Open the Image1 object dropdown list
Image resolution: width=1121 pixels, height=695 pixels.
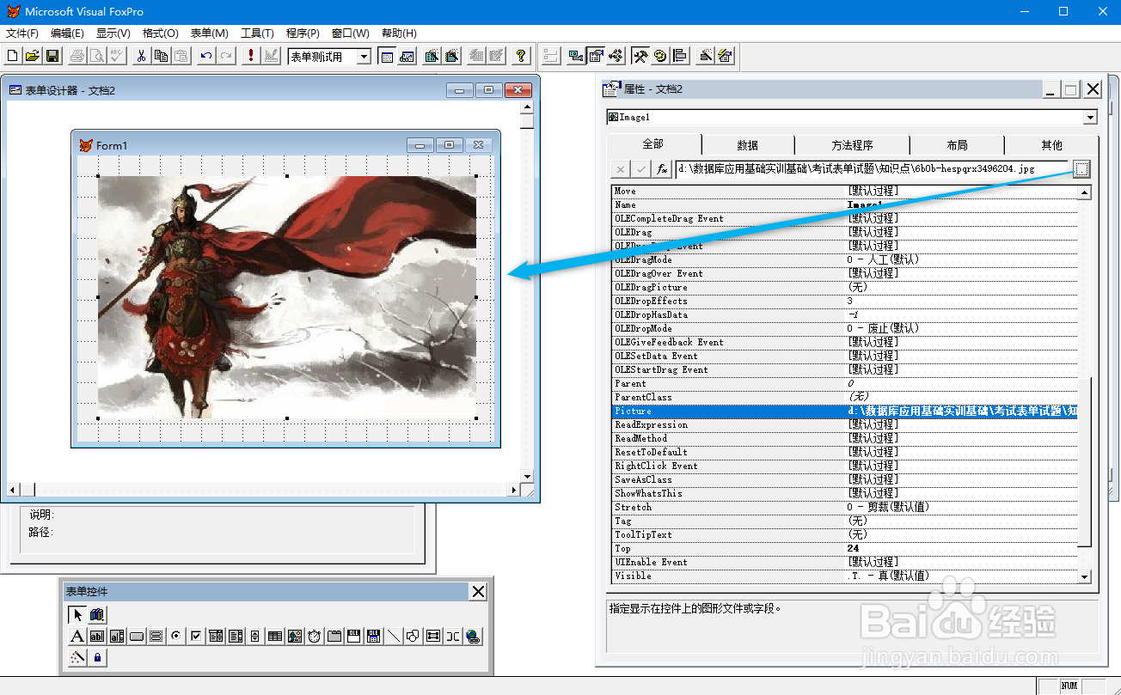pos(1090,117)
